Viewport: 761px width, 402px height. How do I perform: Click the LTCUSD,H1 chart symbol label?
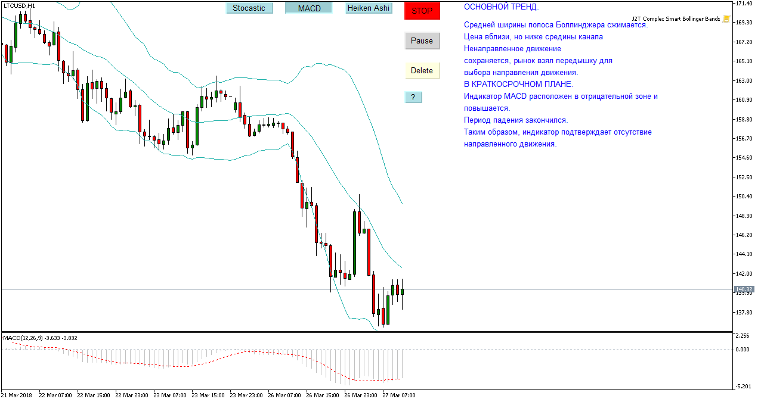[18, 5]
